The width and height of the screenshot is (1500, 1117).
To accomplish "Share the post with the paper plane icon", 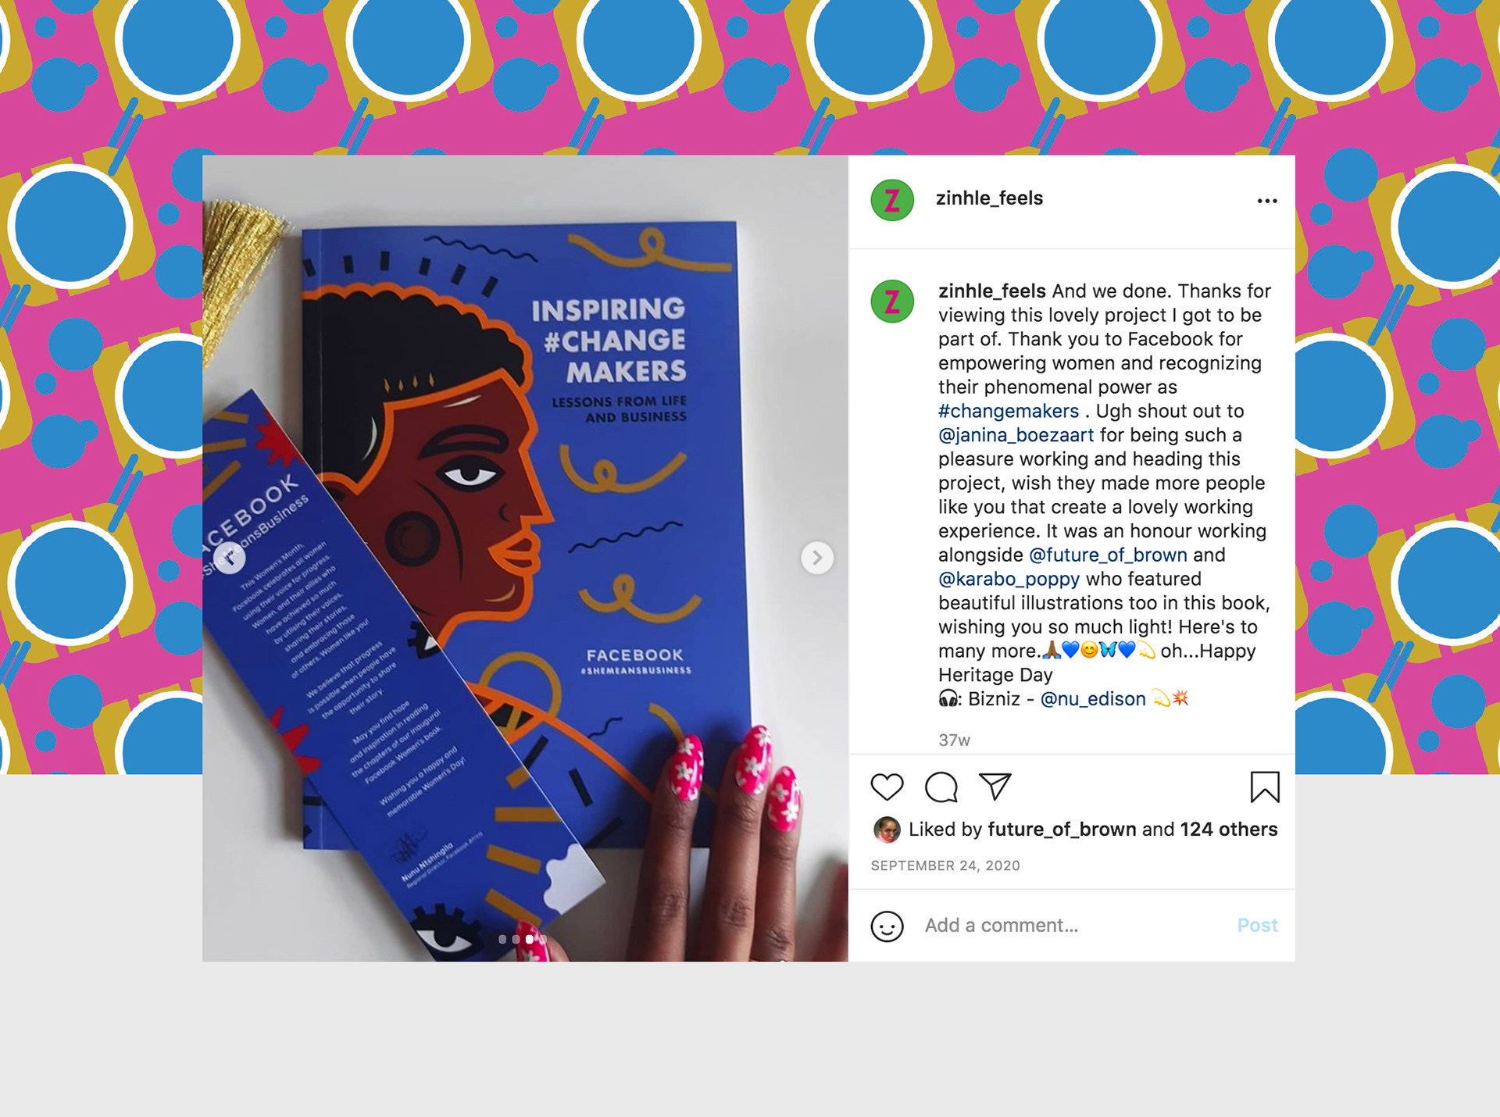I will pyautogui.click(x=995, y=787).
